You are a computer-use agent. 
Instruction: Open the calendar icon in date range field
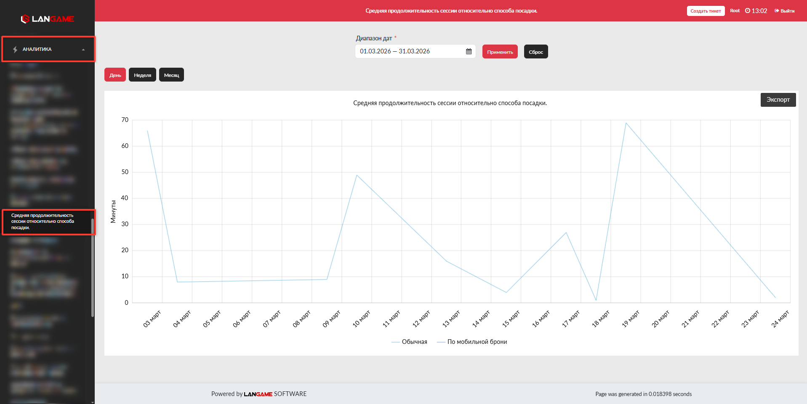tap(469, 51)
